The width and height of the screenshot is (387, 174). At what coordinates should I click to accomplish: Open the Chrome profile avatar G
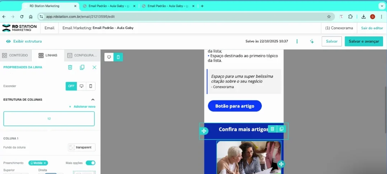[372, 17]
